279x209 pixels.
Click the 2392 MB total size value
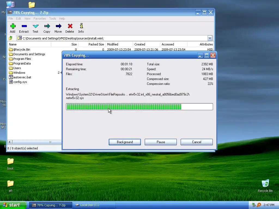pyautogui.click(x=207, y=64)
